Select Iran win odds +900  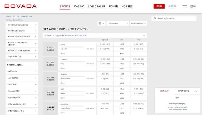(122, 64)
